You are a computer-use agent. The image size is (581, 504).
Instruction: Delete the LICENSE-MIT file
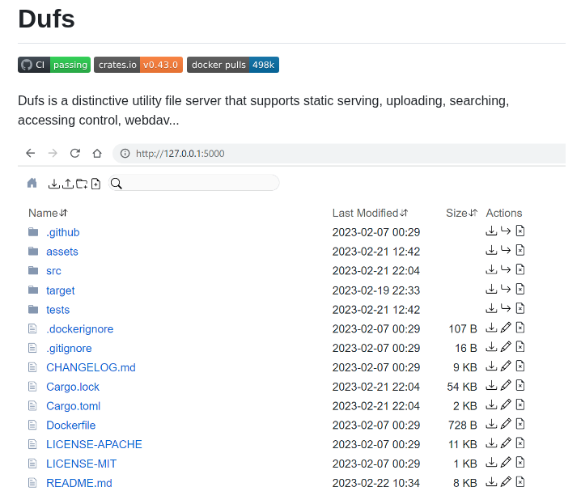tap(520, 462)
